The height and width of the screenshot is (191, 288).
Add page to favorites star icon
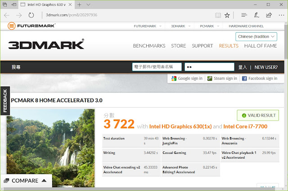pyautogui.click(x=227, y=15)
